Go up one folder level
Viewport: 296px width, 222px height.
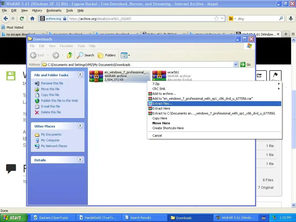click(x=70, y=55)
